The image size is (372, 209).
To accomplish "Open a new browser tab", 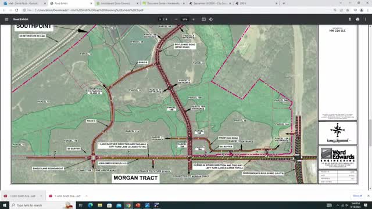I will (284, 3).
